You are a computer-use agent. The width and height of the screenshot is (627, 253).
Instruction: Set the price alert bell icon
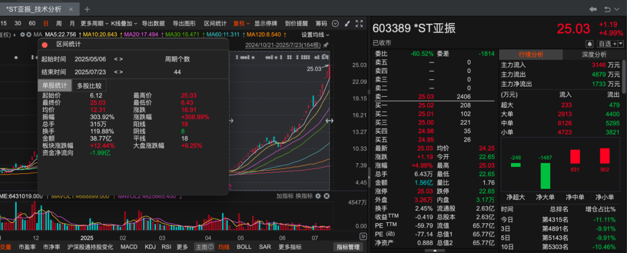tap(589, 43)
